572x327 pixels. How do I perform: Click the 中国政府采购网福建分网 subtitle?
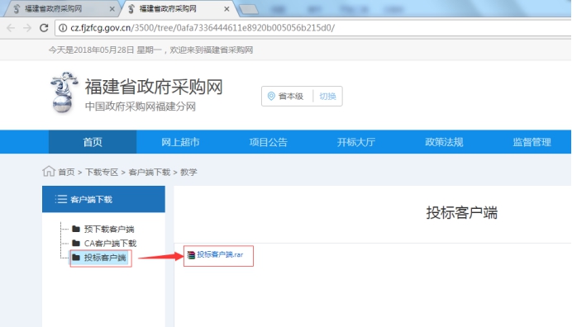141,107
